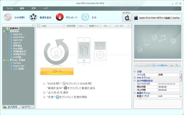Select YouTube in the sidebar tree

coord(17,63)
